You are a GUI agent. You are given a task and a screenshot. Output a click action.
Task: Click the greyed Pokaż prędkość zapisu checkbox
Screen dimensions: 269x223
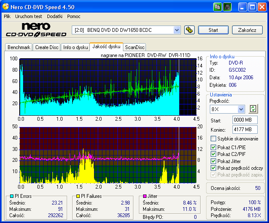[x=213, y=175]
